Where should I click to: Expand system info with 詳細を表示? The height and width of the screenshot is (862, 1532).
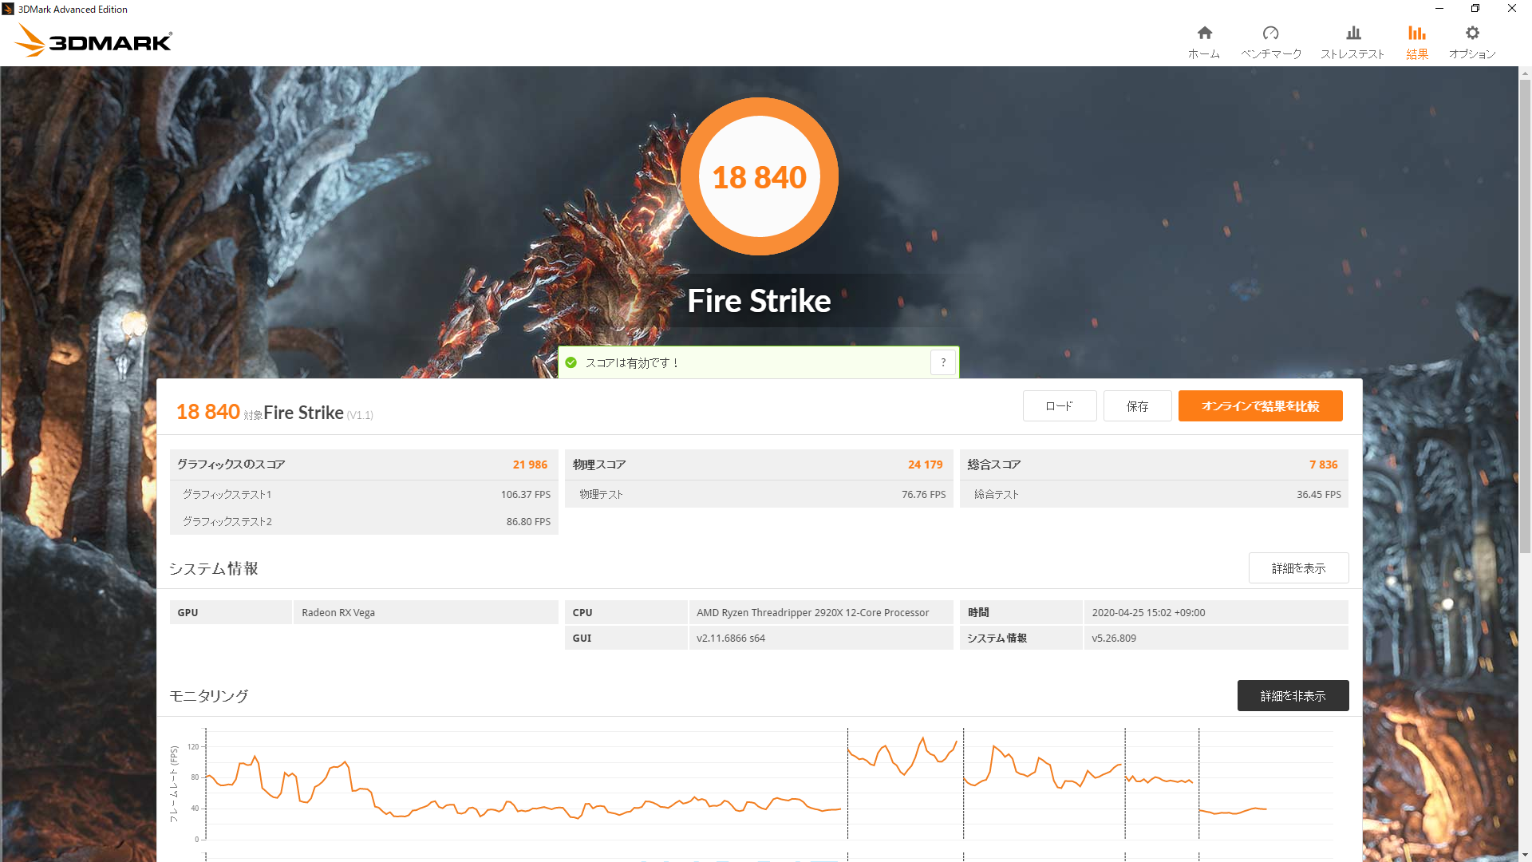(1298, 568)
